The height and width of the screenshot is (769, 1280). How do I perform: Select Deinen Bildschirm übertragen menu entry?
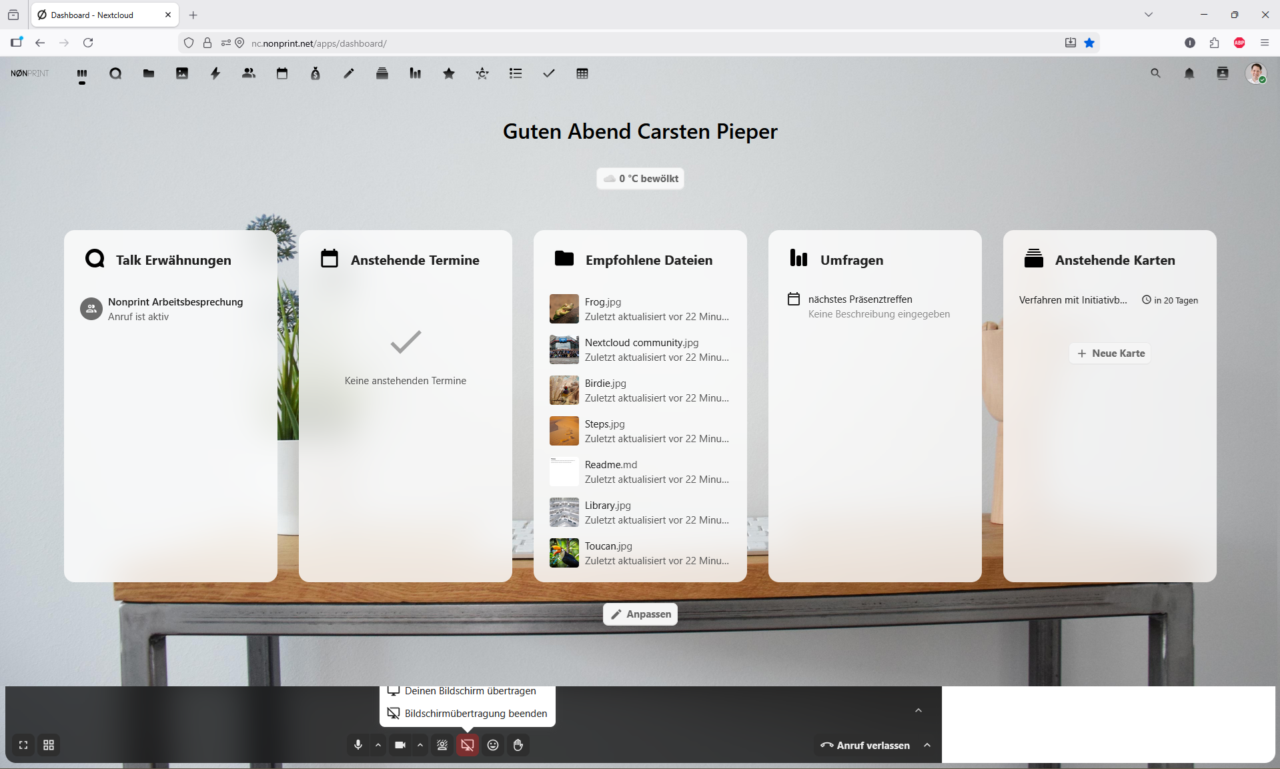[468, 692]
